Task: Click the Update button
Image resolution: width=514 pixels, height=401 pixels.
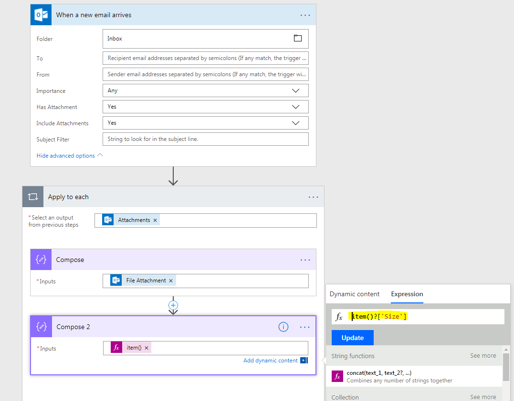Action: coord(352,337)
